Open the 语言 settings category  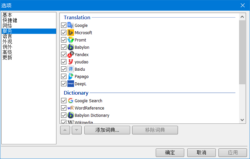coord(29,37)
